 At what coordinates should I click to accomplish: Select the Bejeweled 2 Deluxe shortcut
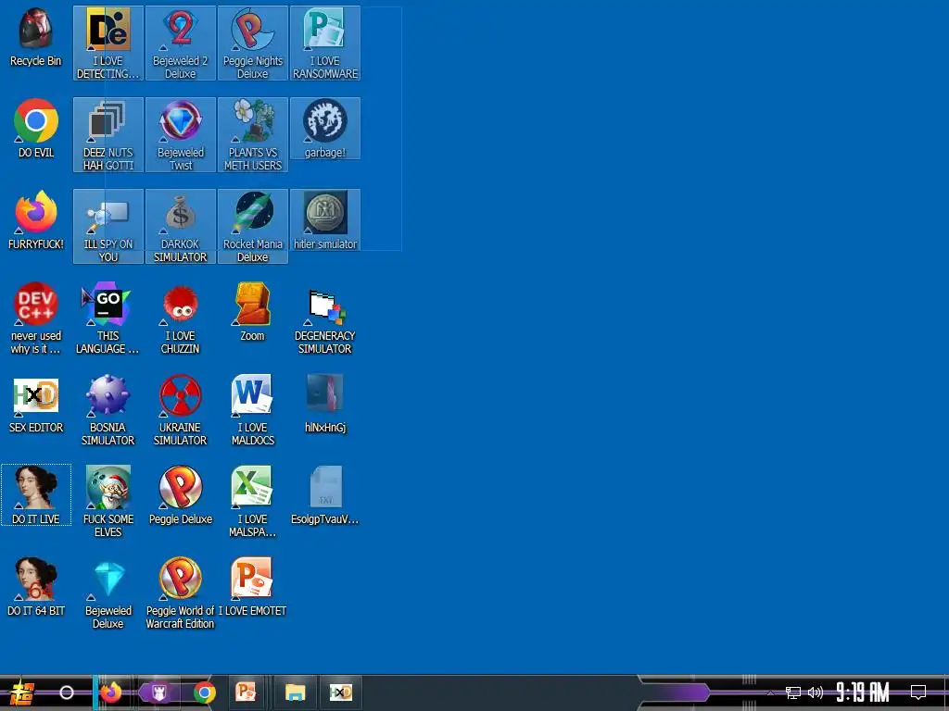(x=181, y=43)
